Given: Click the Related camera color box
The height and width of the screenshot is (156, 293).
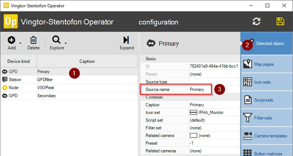Looking at the screenshot, I should click(x=194, y=136).
